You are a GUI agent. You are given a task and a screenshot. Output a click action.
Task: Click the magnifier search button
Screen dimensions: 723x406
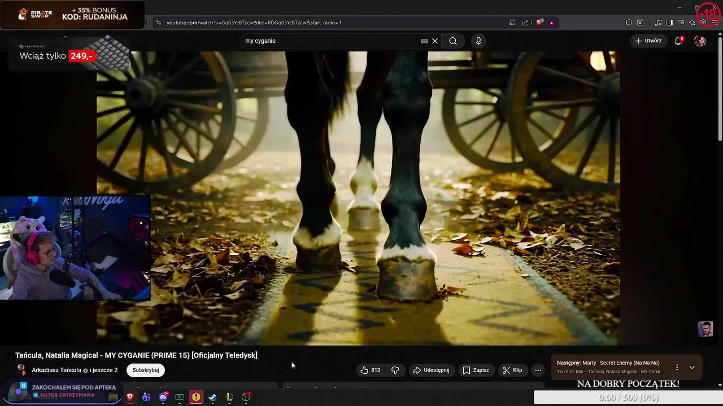(x=453, y=41)
